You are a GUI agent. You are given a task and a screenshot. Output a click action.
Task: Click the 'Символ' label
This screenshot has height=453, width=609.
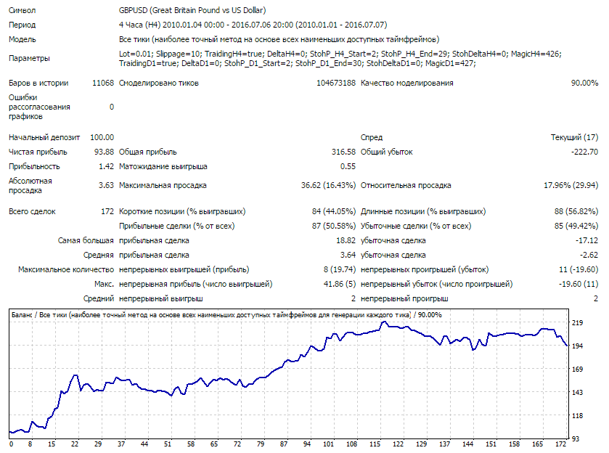point(22,10)
